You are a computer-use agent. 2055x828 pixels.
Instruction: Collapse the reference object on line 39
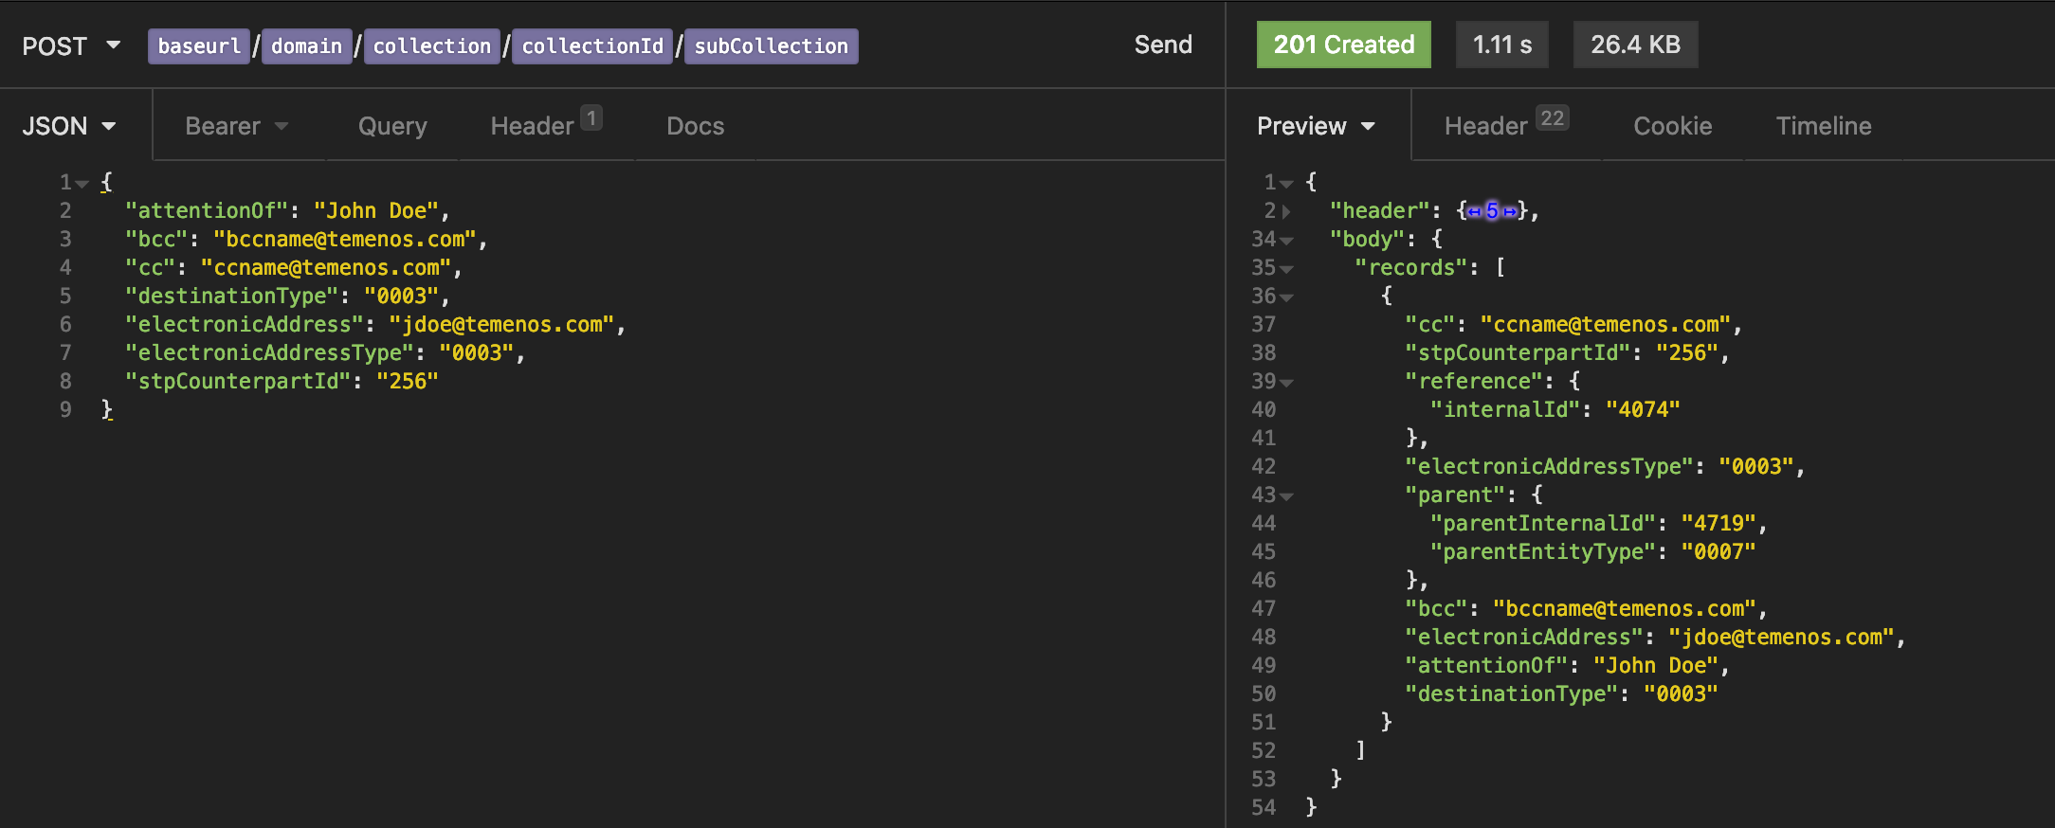pos(1286,383)
